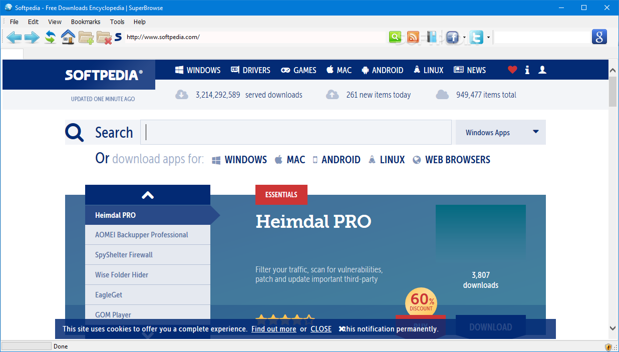This screenshot has height=352, width=619.
Task: Open the Tools menu
Action: [117, 22]
